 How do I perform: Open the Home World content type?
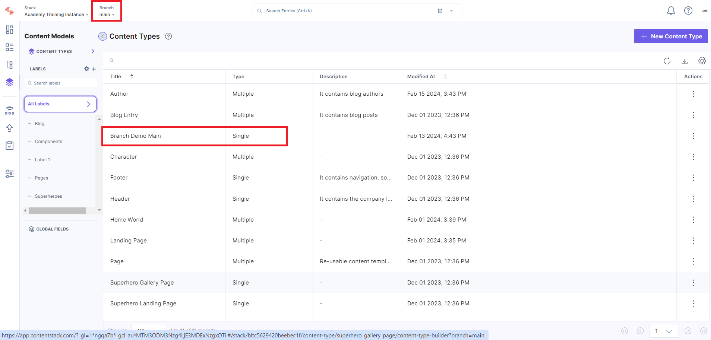[127, 220]
